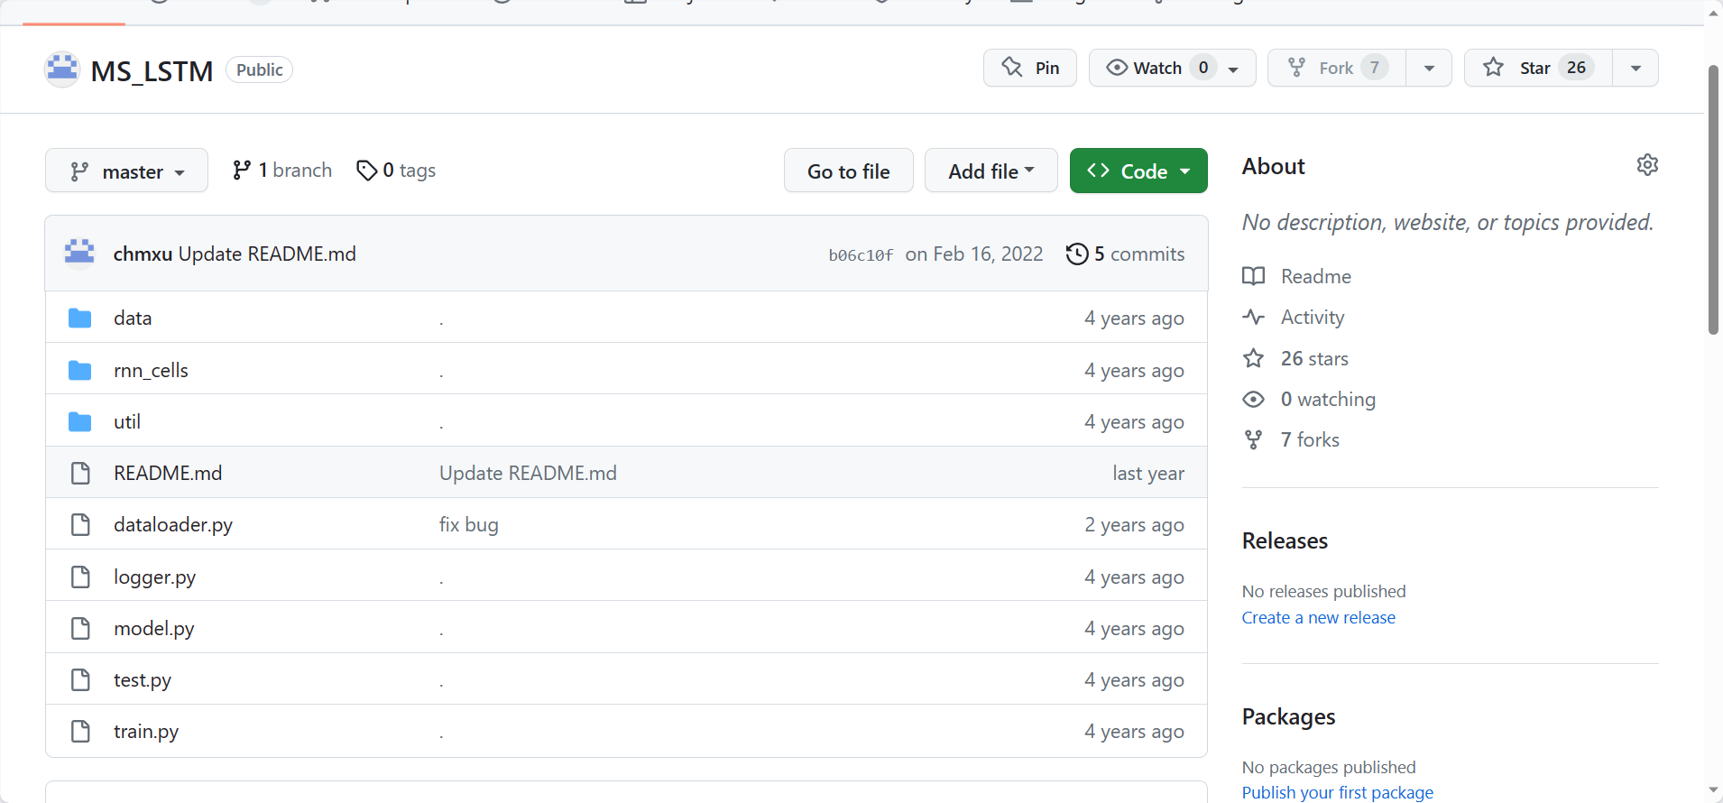Open the MS_LSTM repository name link
Viewport: 1723px width, 803px height.
tap(152, 71)
